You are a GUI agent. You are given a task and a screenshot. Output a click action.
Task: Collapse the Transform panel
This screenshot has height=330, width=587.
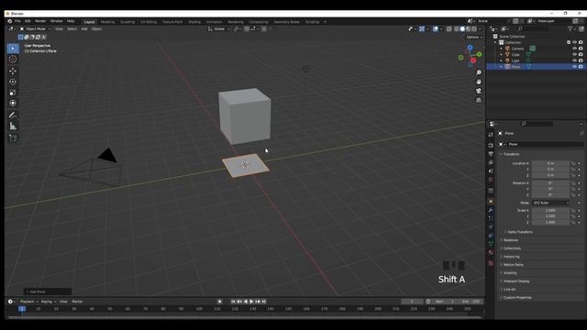(x=511, y=154)
